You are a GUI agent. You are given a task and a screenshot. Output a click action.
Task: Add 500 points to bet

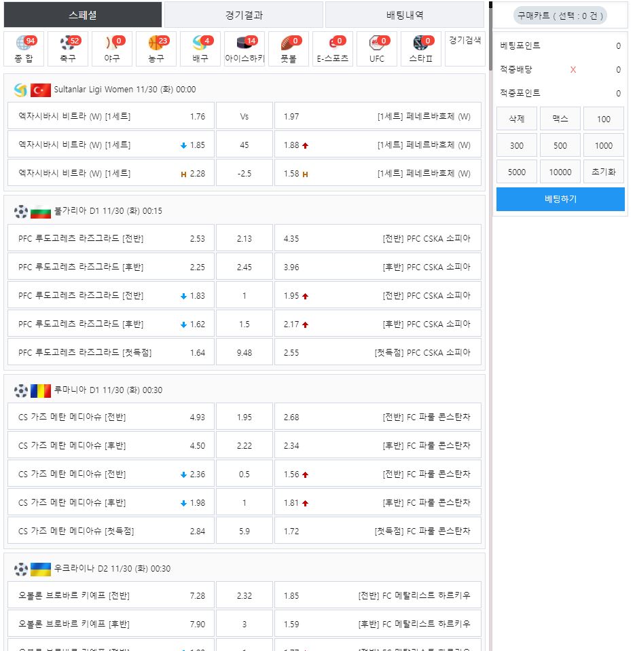560,145
